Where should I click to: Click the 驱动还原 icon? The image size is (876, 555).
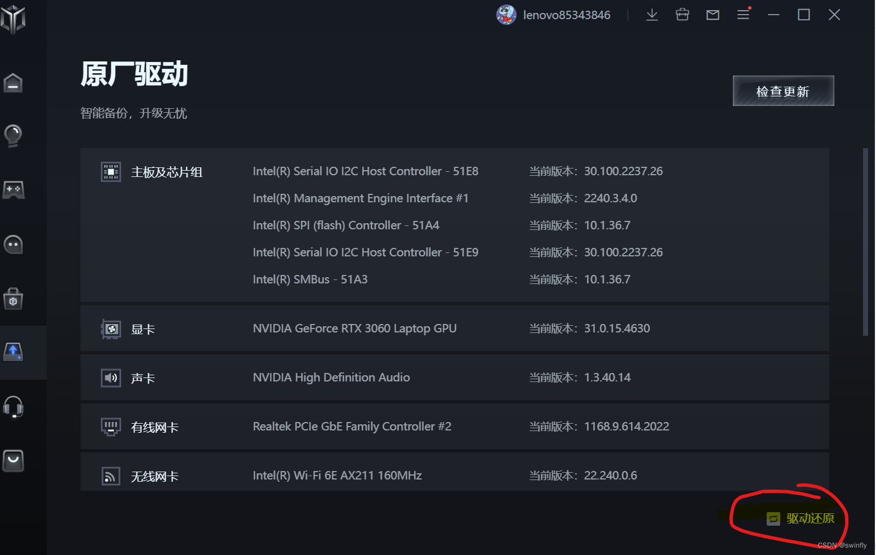[x=773, y=519]
